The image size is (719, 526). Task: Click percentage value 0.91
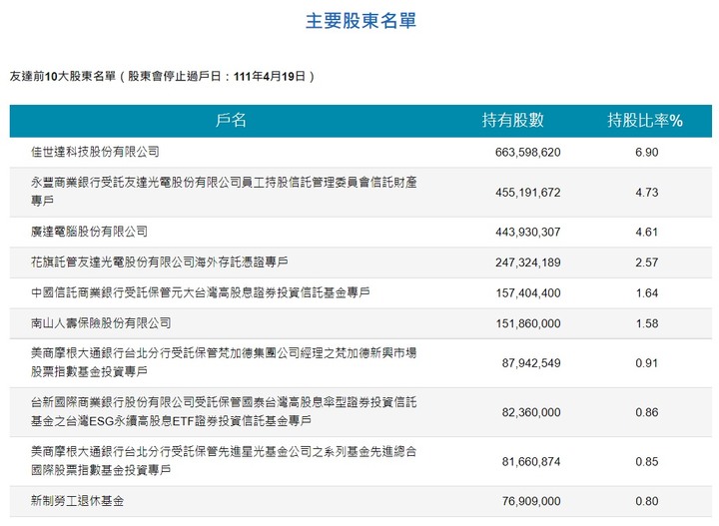646,363
